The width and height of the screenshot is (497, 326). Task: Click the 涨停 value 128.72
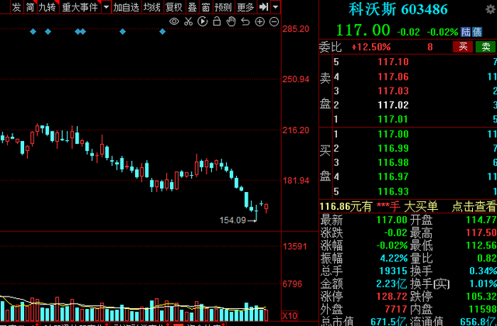pyautogui.click(x=391, y=297)
